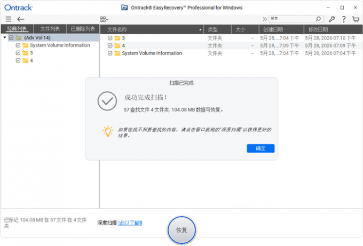363x246 pixels.
Task: Toggle folder 3 checkbox in tree
Action: pos(18,53)
